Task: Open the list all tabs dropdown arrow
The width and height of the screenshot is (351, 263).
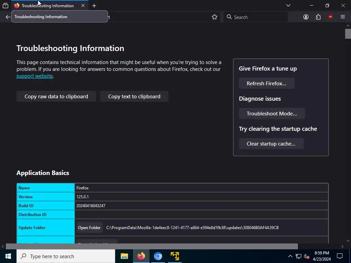Action: (288, 5)
